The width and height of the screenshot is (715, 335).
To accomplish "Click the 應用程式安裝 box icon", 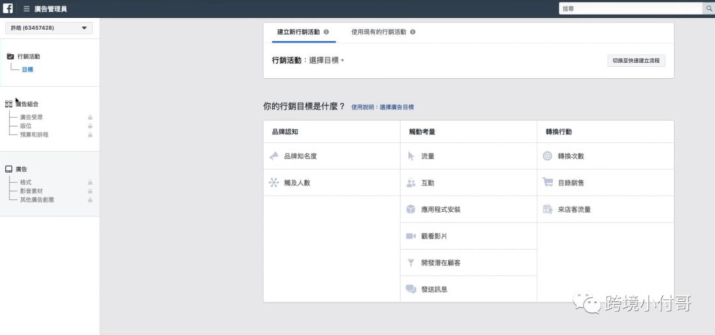I will coord(411,209).
